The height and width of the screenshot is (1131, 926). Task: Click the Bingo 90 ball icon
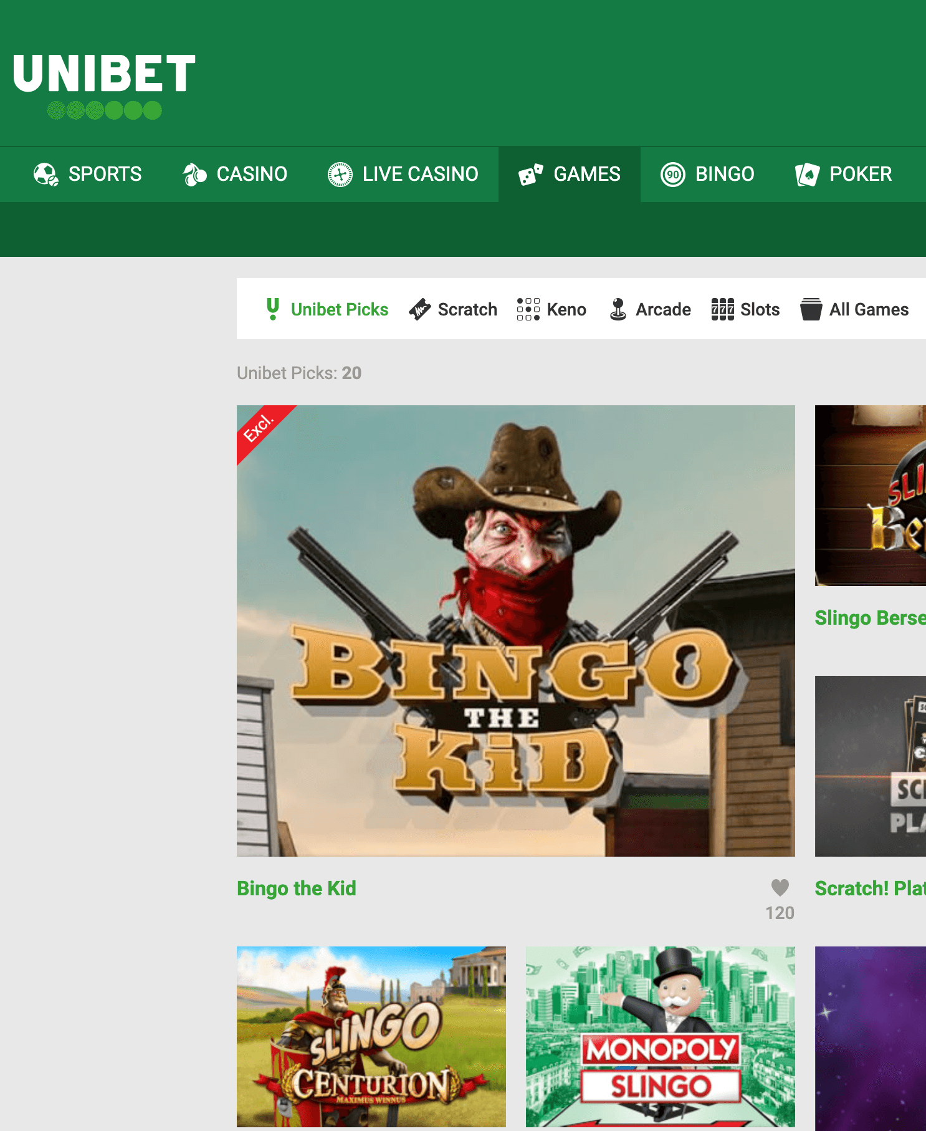[673, 175]
